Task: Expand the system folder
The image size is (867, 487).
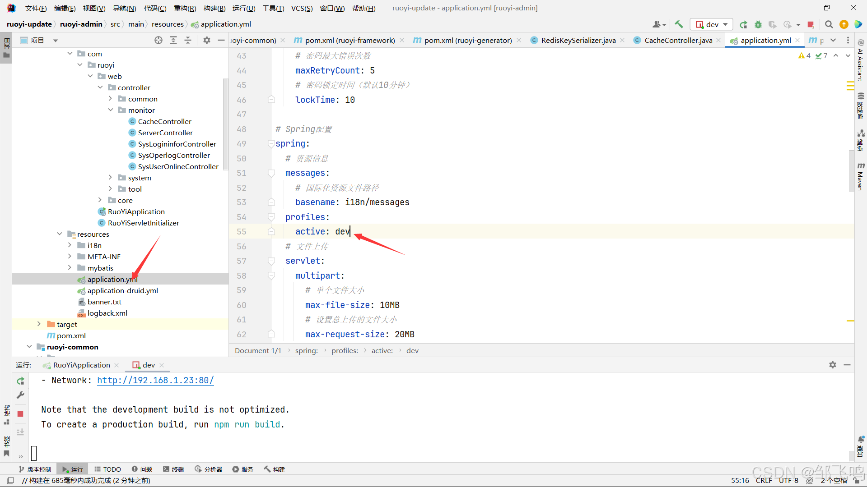Action: [x=111, y=178]
